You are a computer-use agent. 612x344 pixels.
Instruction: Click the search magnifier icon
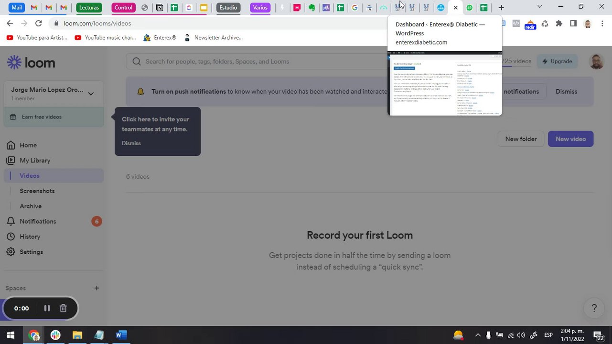(137, 62)
